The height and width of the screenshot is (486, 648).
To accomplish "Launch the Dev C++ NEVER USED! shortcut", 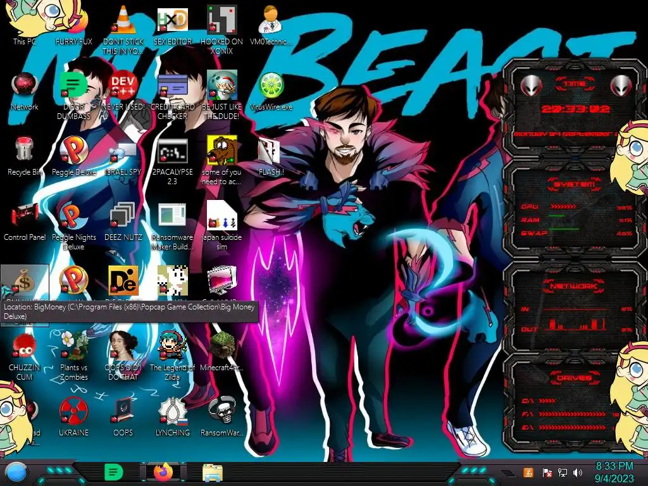I will coord(123,85).
